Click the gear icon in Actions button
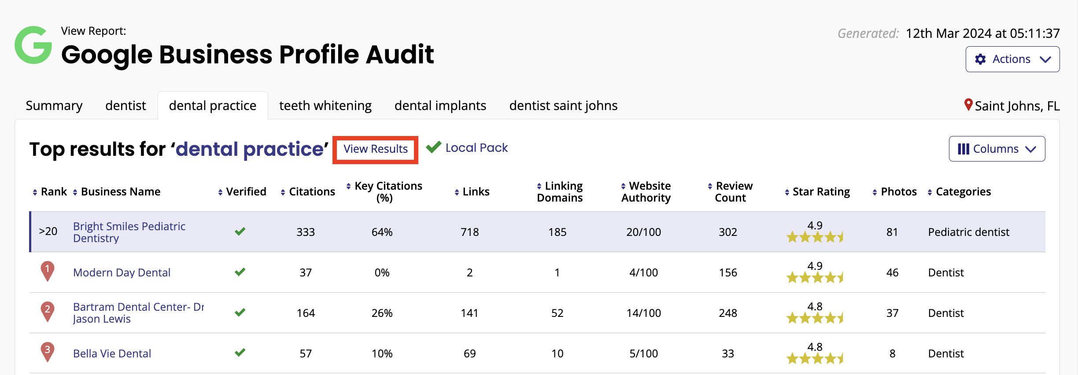This screenshot has width=1078, height=375. coord(980,59)
